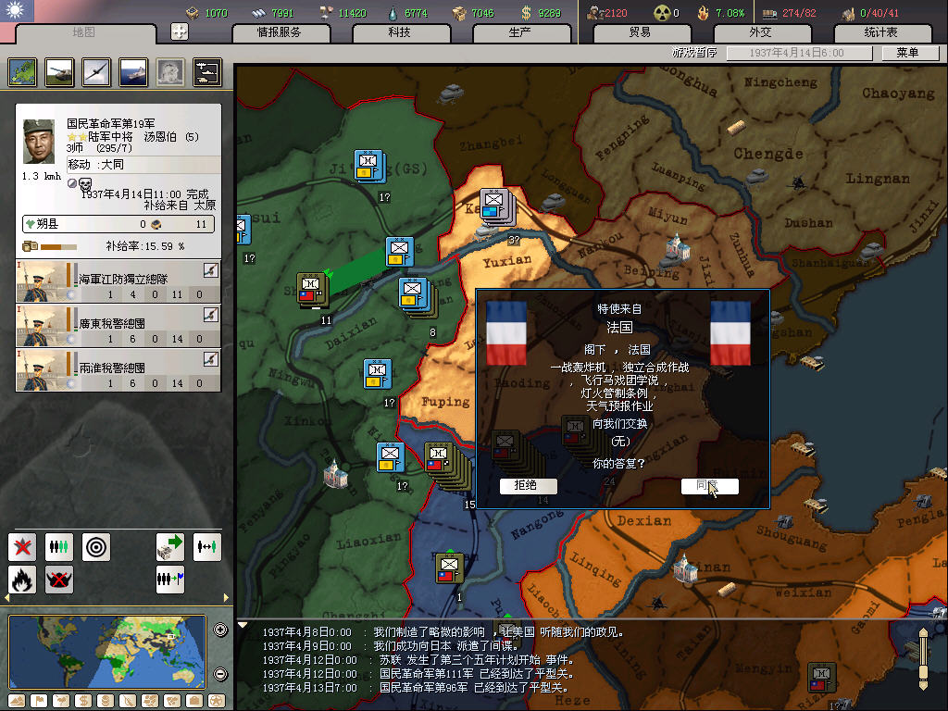Click the black-and-green soldiers reinforce icon
Viewport: 948px width, 711px height.
[x=59, y=547]
